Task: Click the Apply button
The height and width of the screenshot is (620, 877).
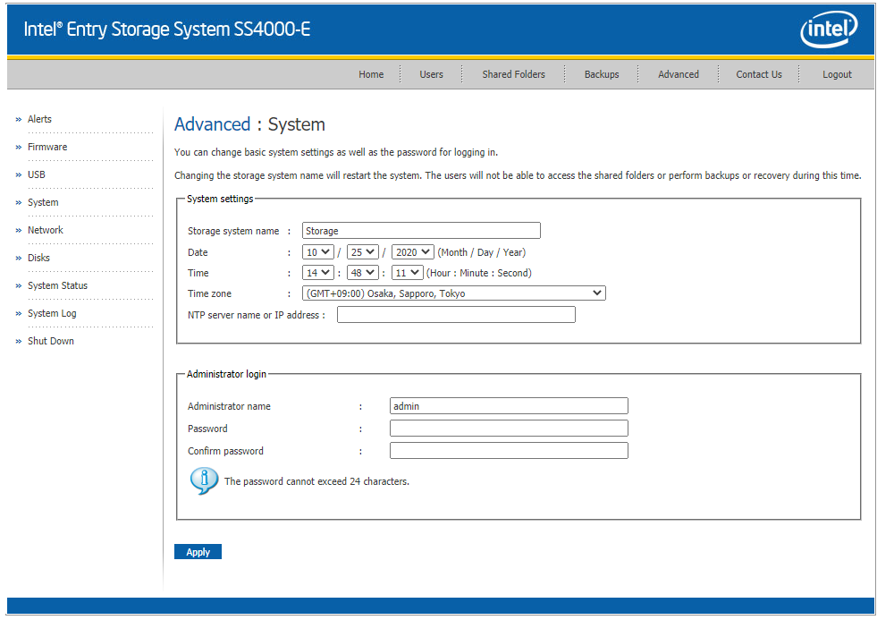Action: click(198, 552)
